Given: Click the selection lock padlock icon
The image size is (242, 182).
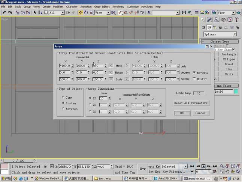Looking at the screenshot, I should pos(45,166).
